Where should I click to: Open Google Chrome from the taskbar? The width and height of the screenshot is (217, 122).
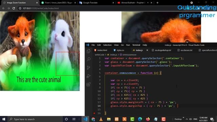[93, 119]
